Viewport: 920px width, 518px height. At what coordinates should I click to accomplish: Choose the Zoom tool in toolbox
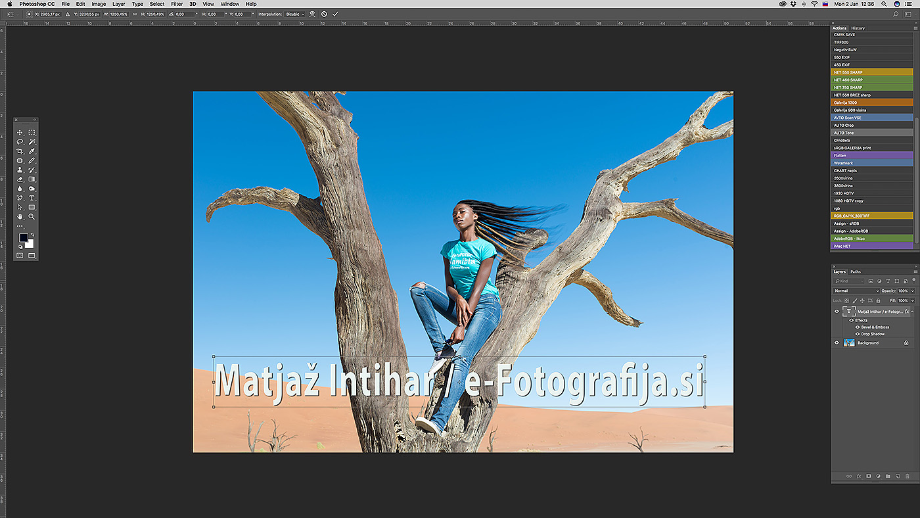[x=32, y=216]
